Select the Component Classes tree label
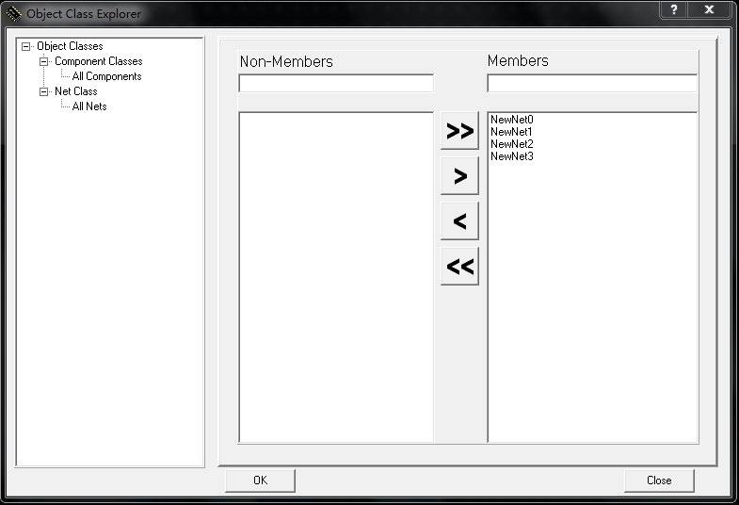 click(98, 61)
